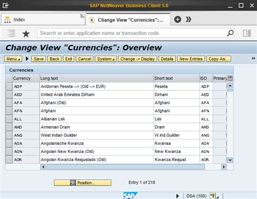Select the ANG row selector

pyautogui.click(x=9, y=135)
